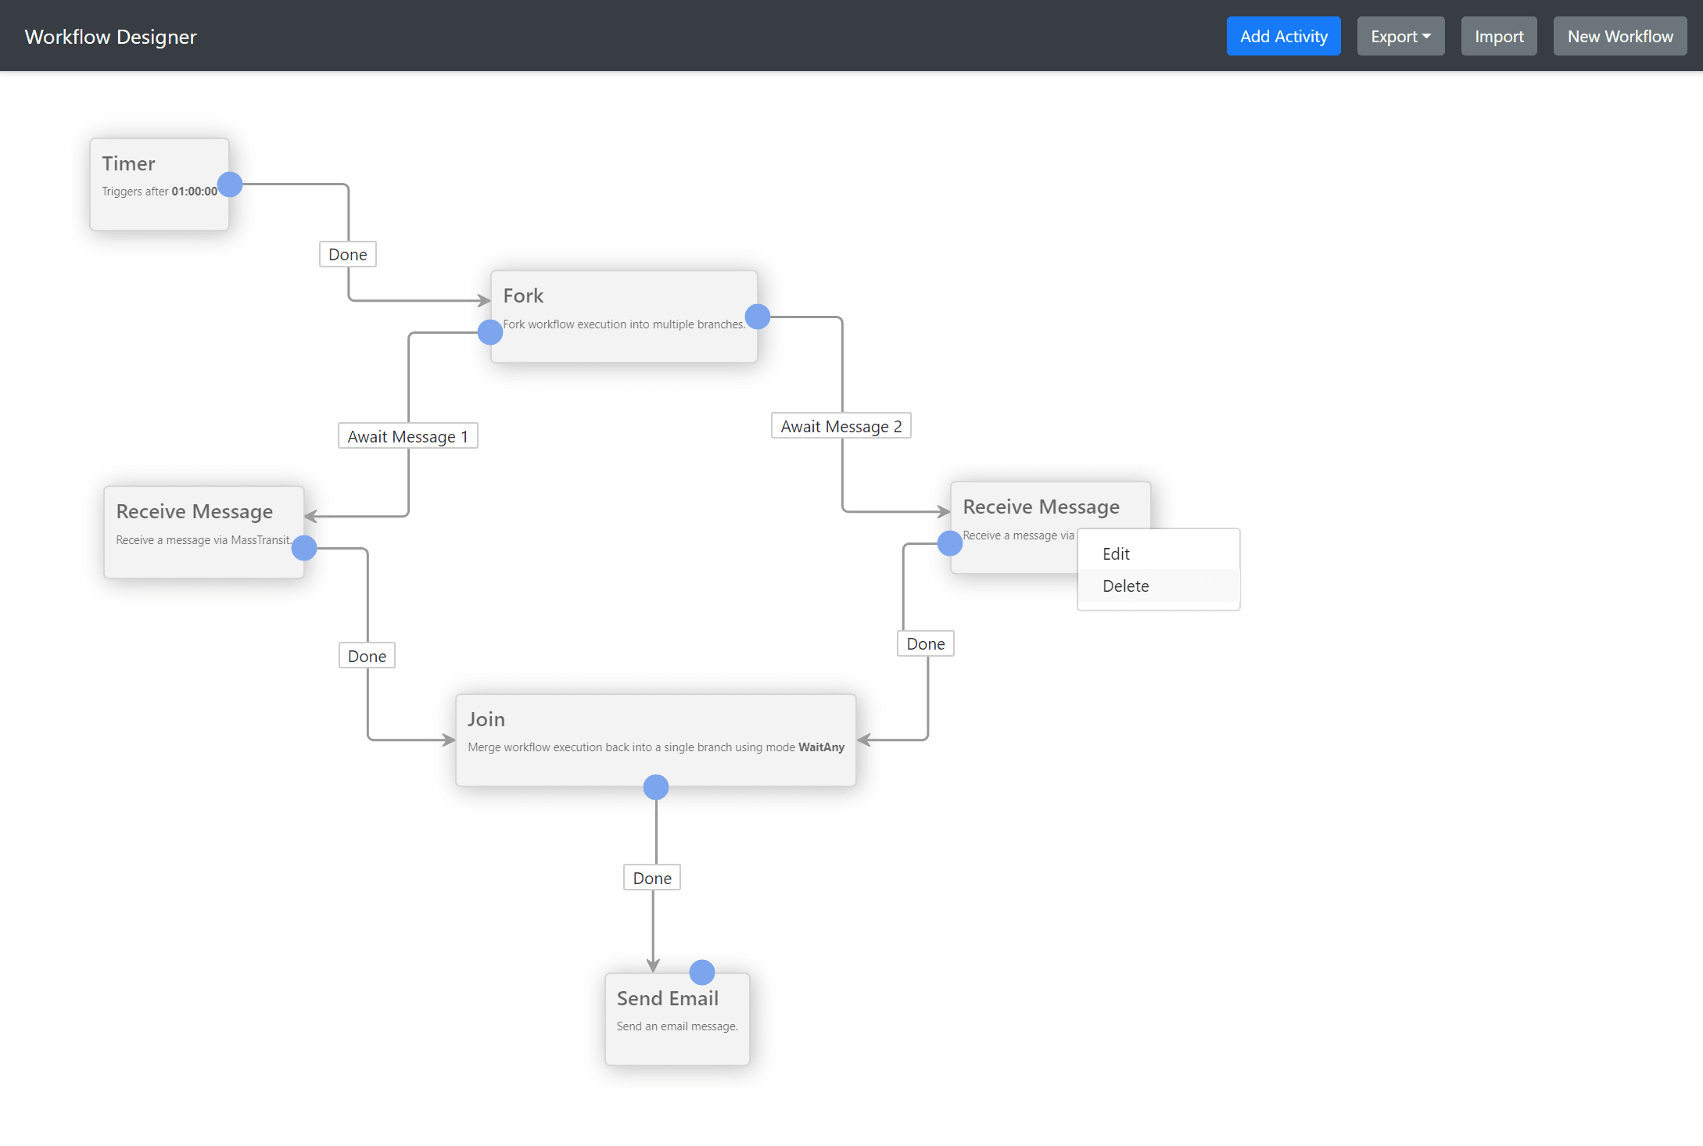The height and width of the screenshot is (1146, 1703).
Task: Click the Export dropdown button
Action: (1400, 36)
